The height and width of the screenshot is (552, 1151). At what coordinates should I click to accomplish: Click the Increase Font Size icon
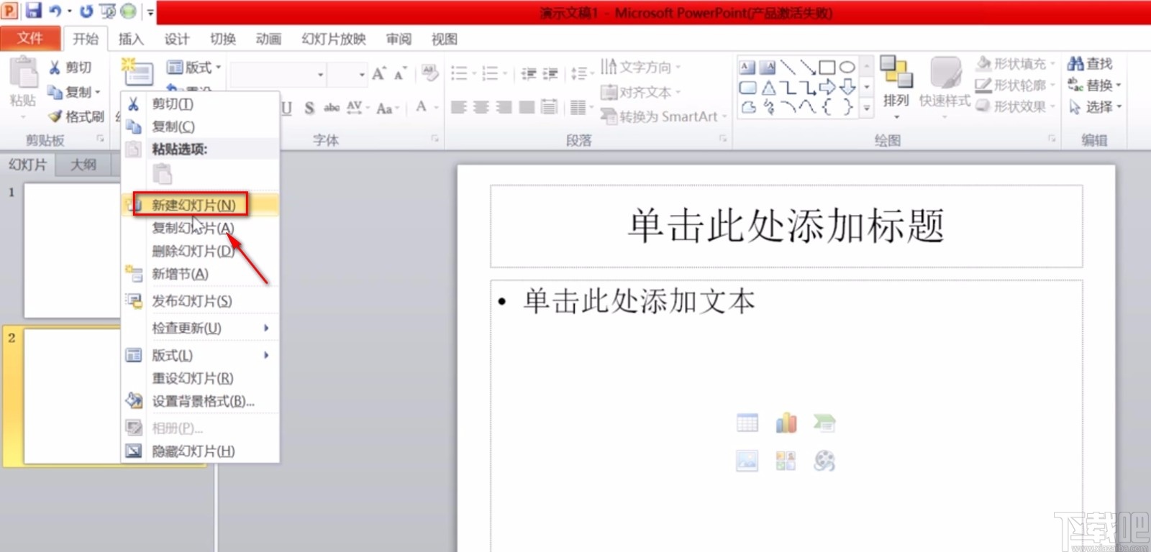pyautogui.click(x=379, y=73)
